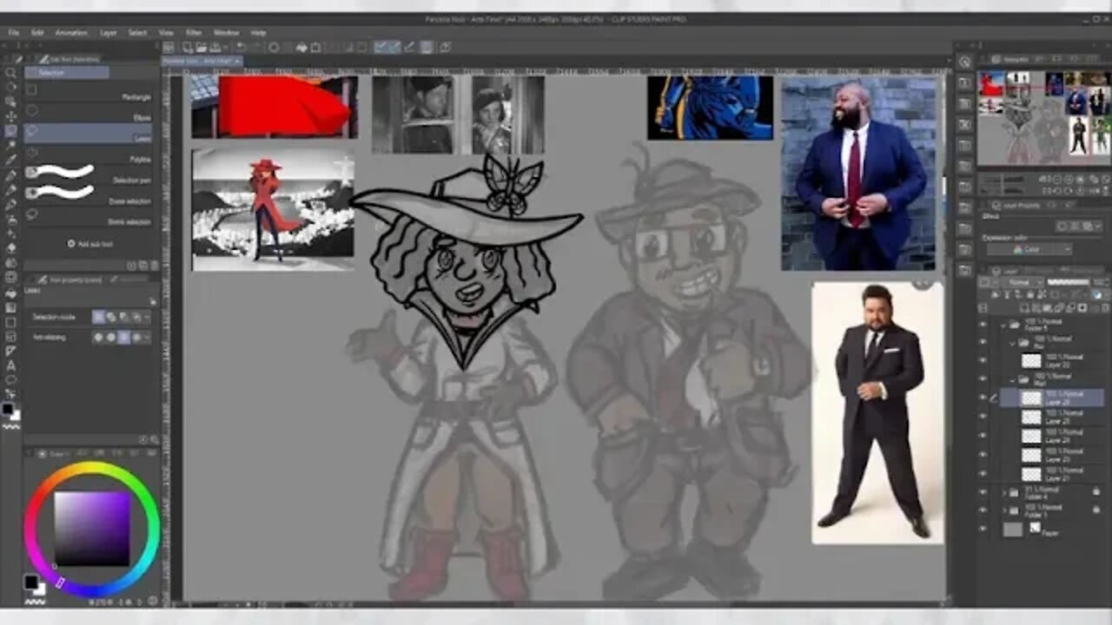The image size is (1112, 625).
Task: Click the Selection pen brush stroke icon
Action: click(x=61, y=172)
